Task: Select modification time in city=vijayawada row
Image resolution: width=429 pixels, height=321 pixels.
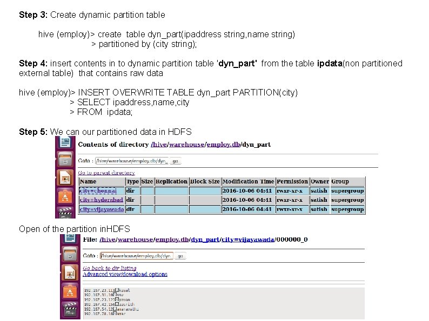Action: pyautogui.click(x=247, y=209)
